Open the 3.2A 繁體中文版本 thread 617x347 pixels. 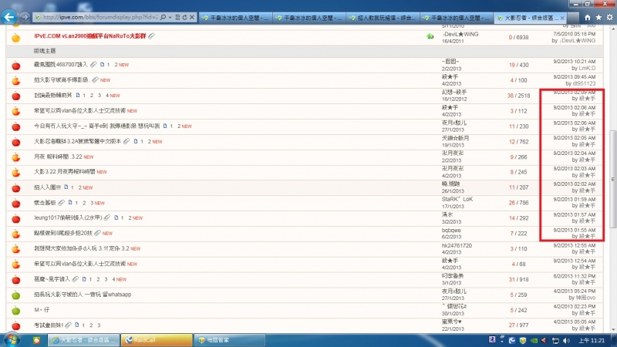[77, 141]
